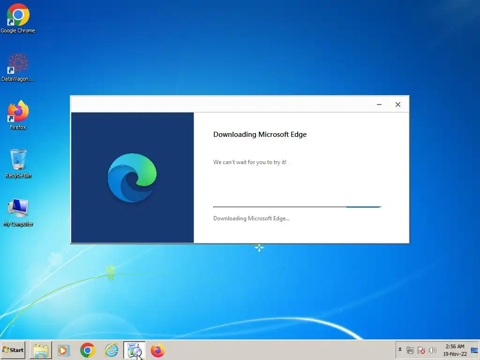Click the "Downloading Microsoft Edge..." status text
Screen dimensions: 480x360
(x=251, y=218)
